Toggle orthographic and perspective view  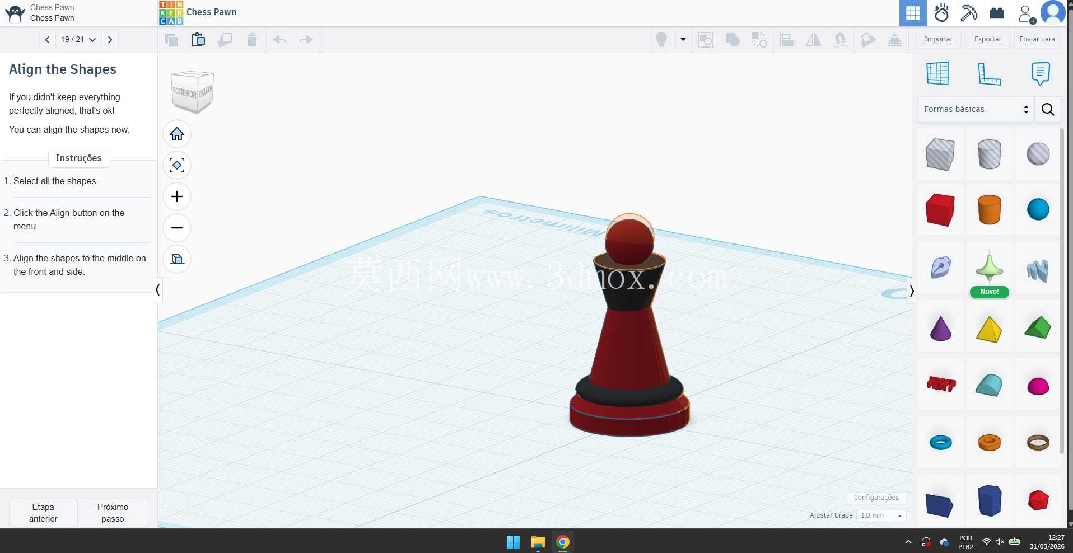(x=177, y=259)
